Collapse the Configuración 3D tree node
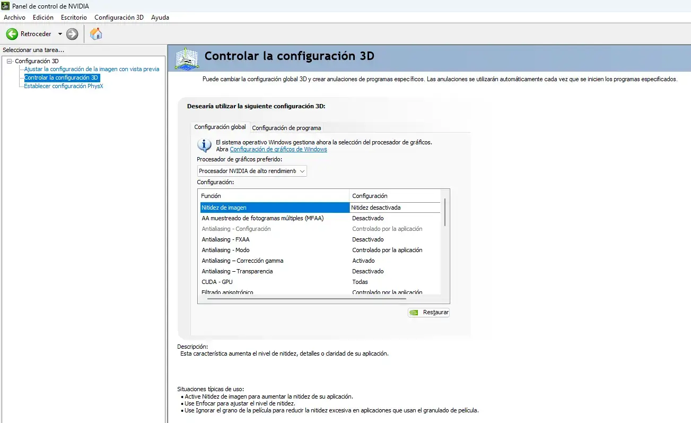691x423 pixels. click(x=10, y=61)
